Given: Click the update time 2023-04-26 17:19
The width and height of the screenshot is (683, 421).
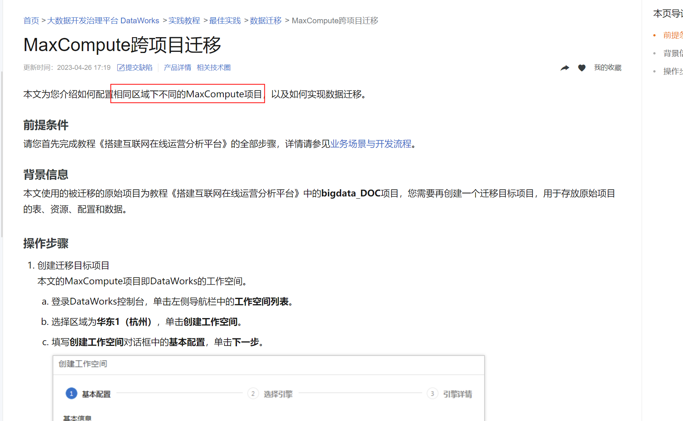Looking at the screenshot, I should 84,68.
